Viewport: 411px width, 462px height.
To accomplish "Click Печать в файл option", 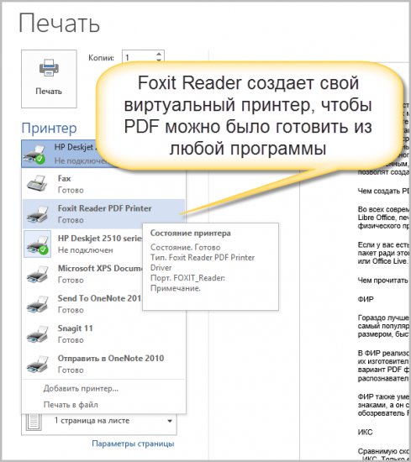I will 71,405.
